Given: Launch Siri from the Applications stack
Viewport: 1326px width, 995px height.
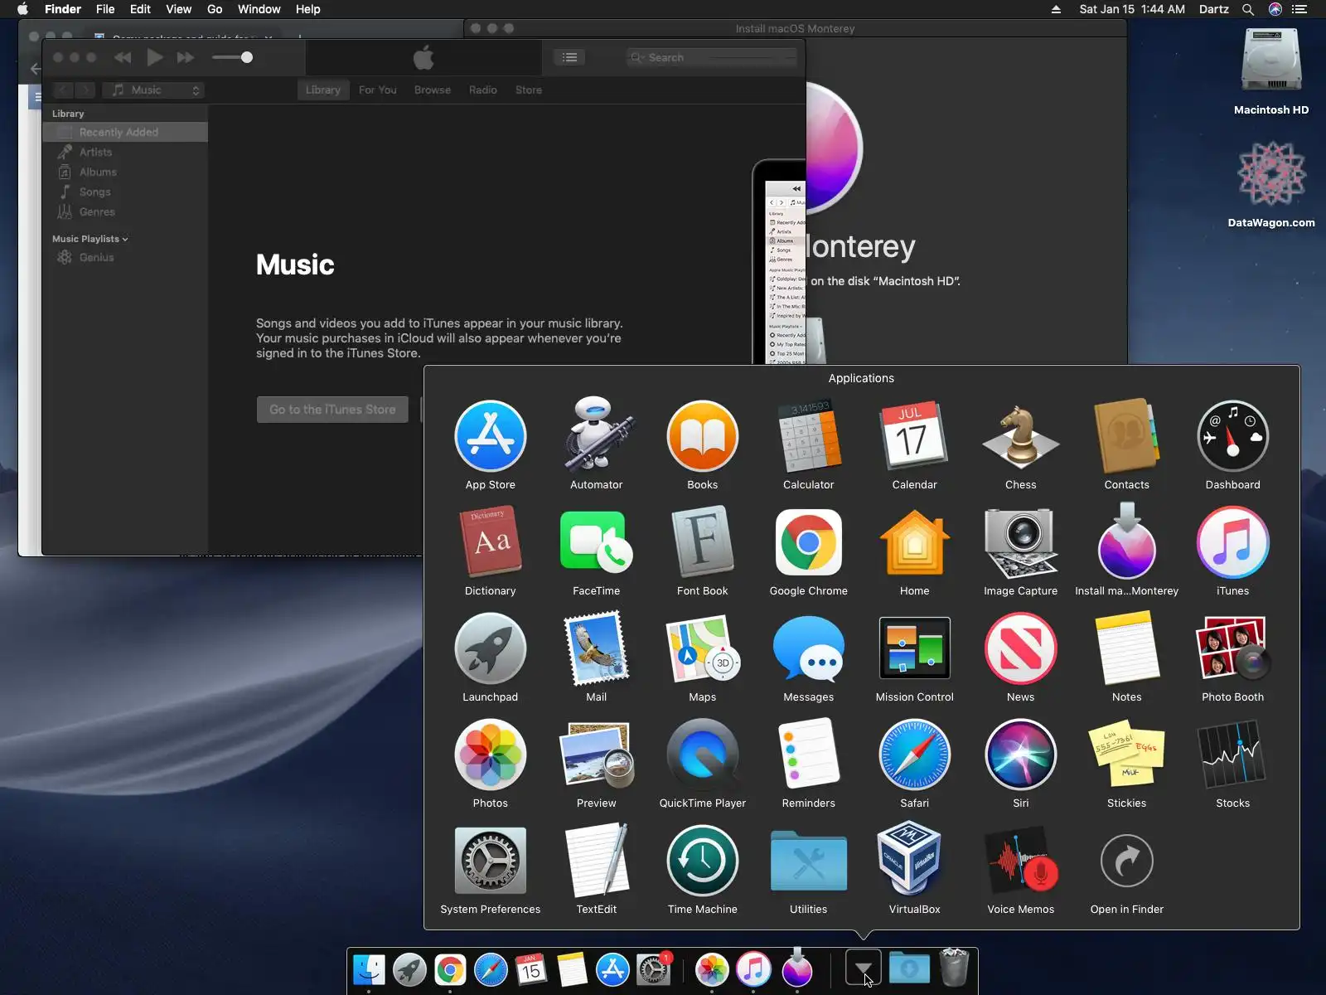Looking at the screenshot, I should (1020, 755).
